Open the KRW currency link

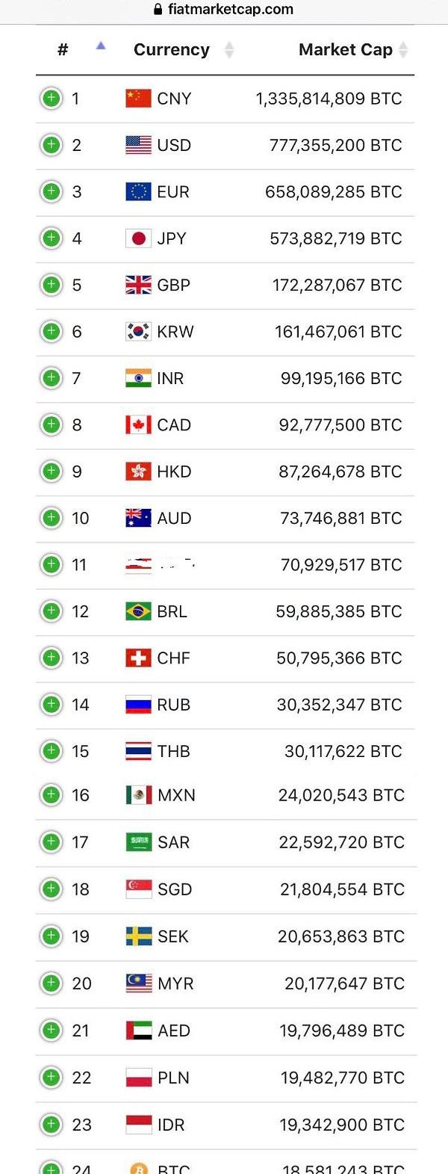175,332
